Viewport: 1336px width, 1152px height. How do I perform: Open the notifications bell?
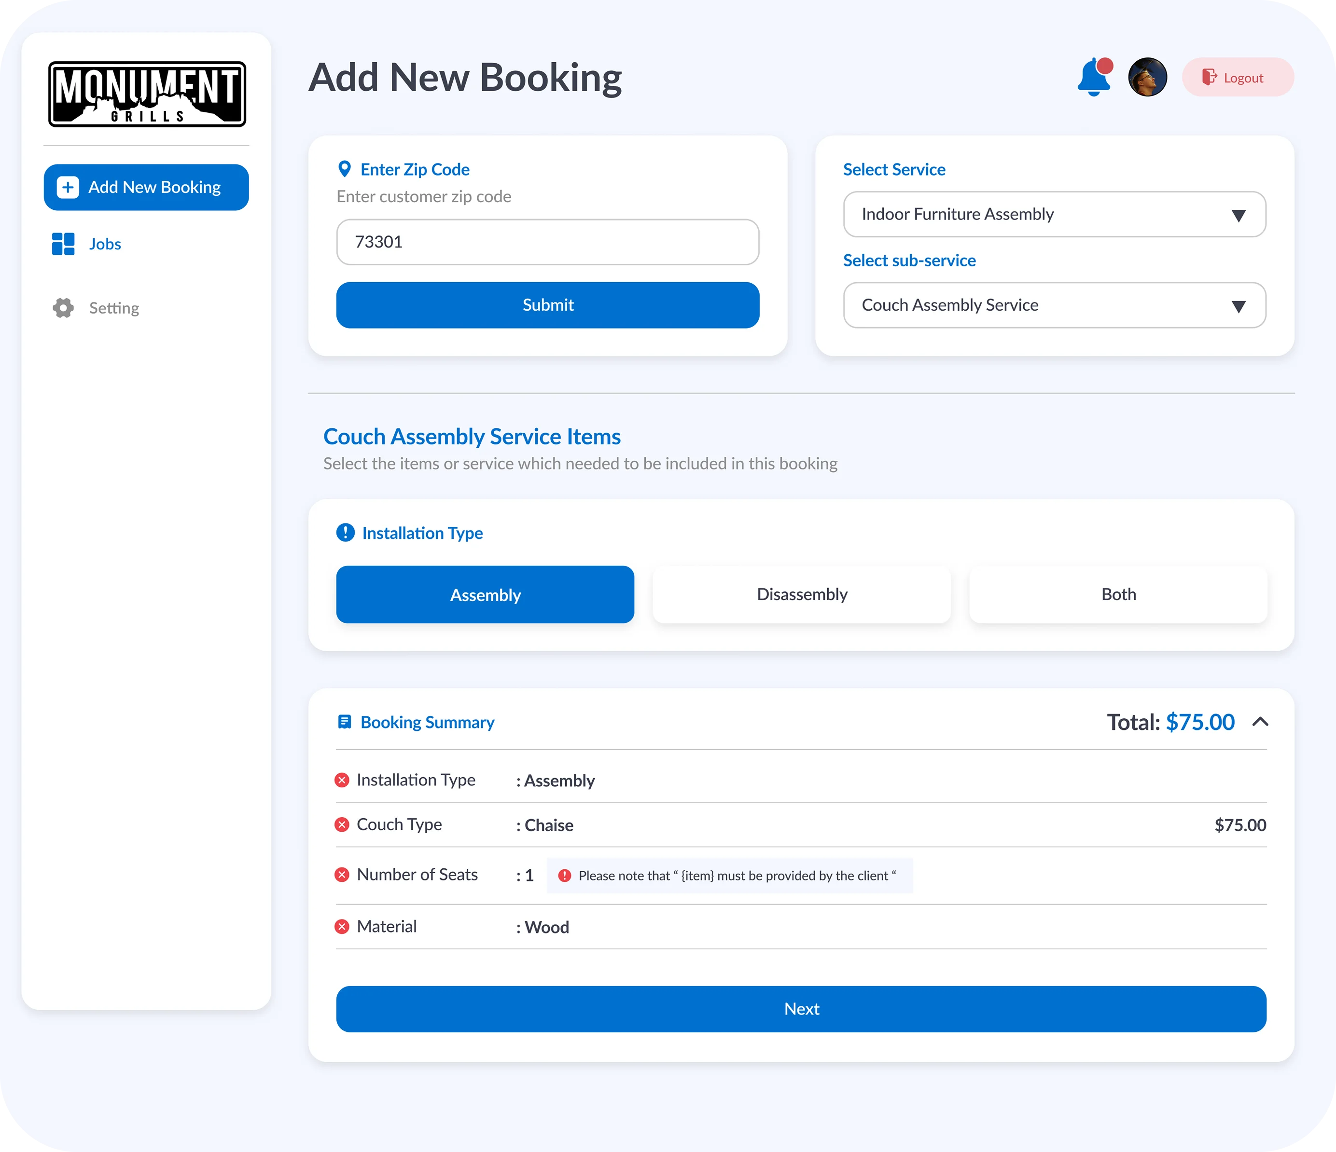click(1094, 78)
